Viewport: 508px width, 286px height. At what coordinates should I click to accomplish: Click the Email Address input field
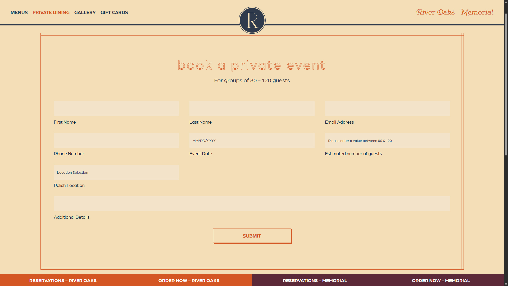[387, 109]
